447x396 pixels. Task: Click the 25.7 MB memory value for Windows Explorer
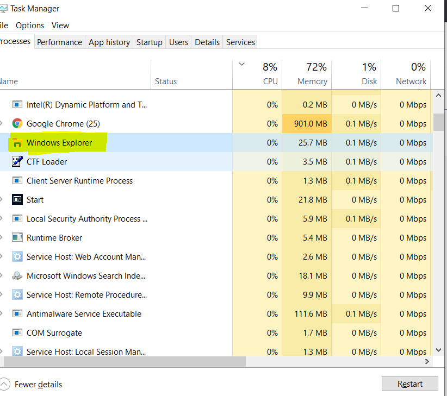tap(313, 143)
